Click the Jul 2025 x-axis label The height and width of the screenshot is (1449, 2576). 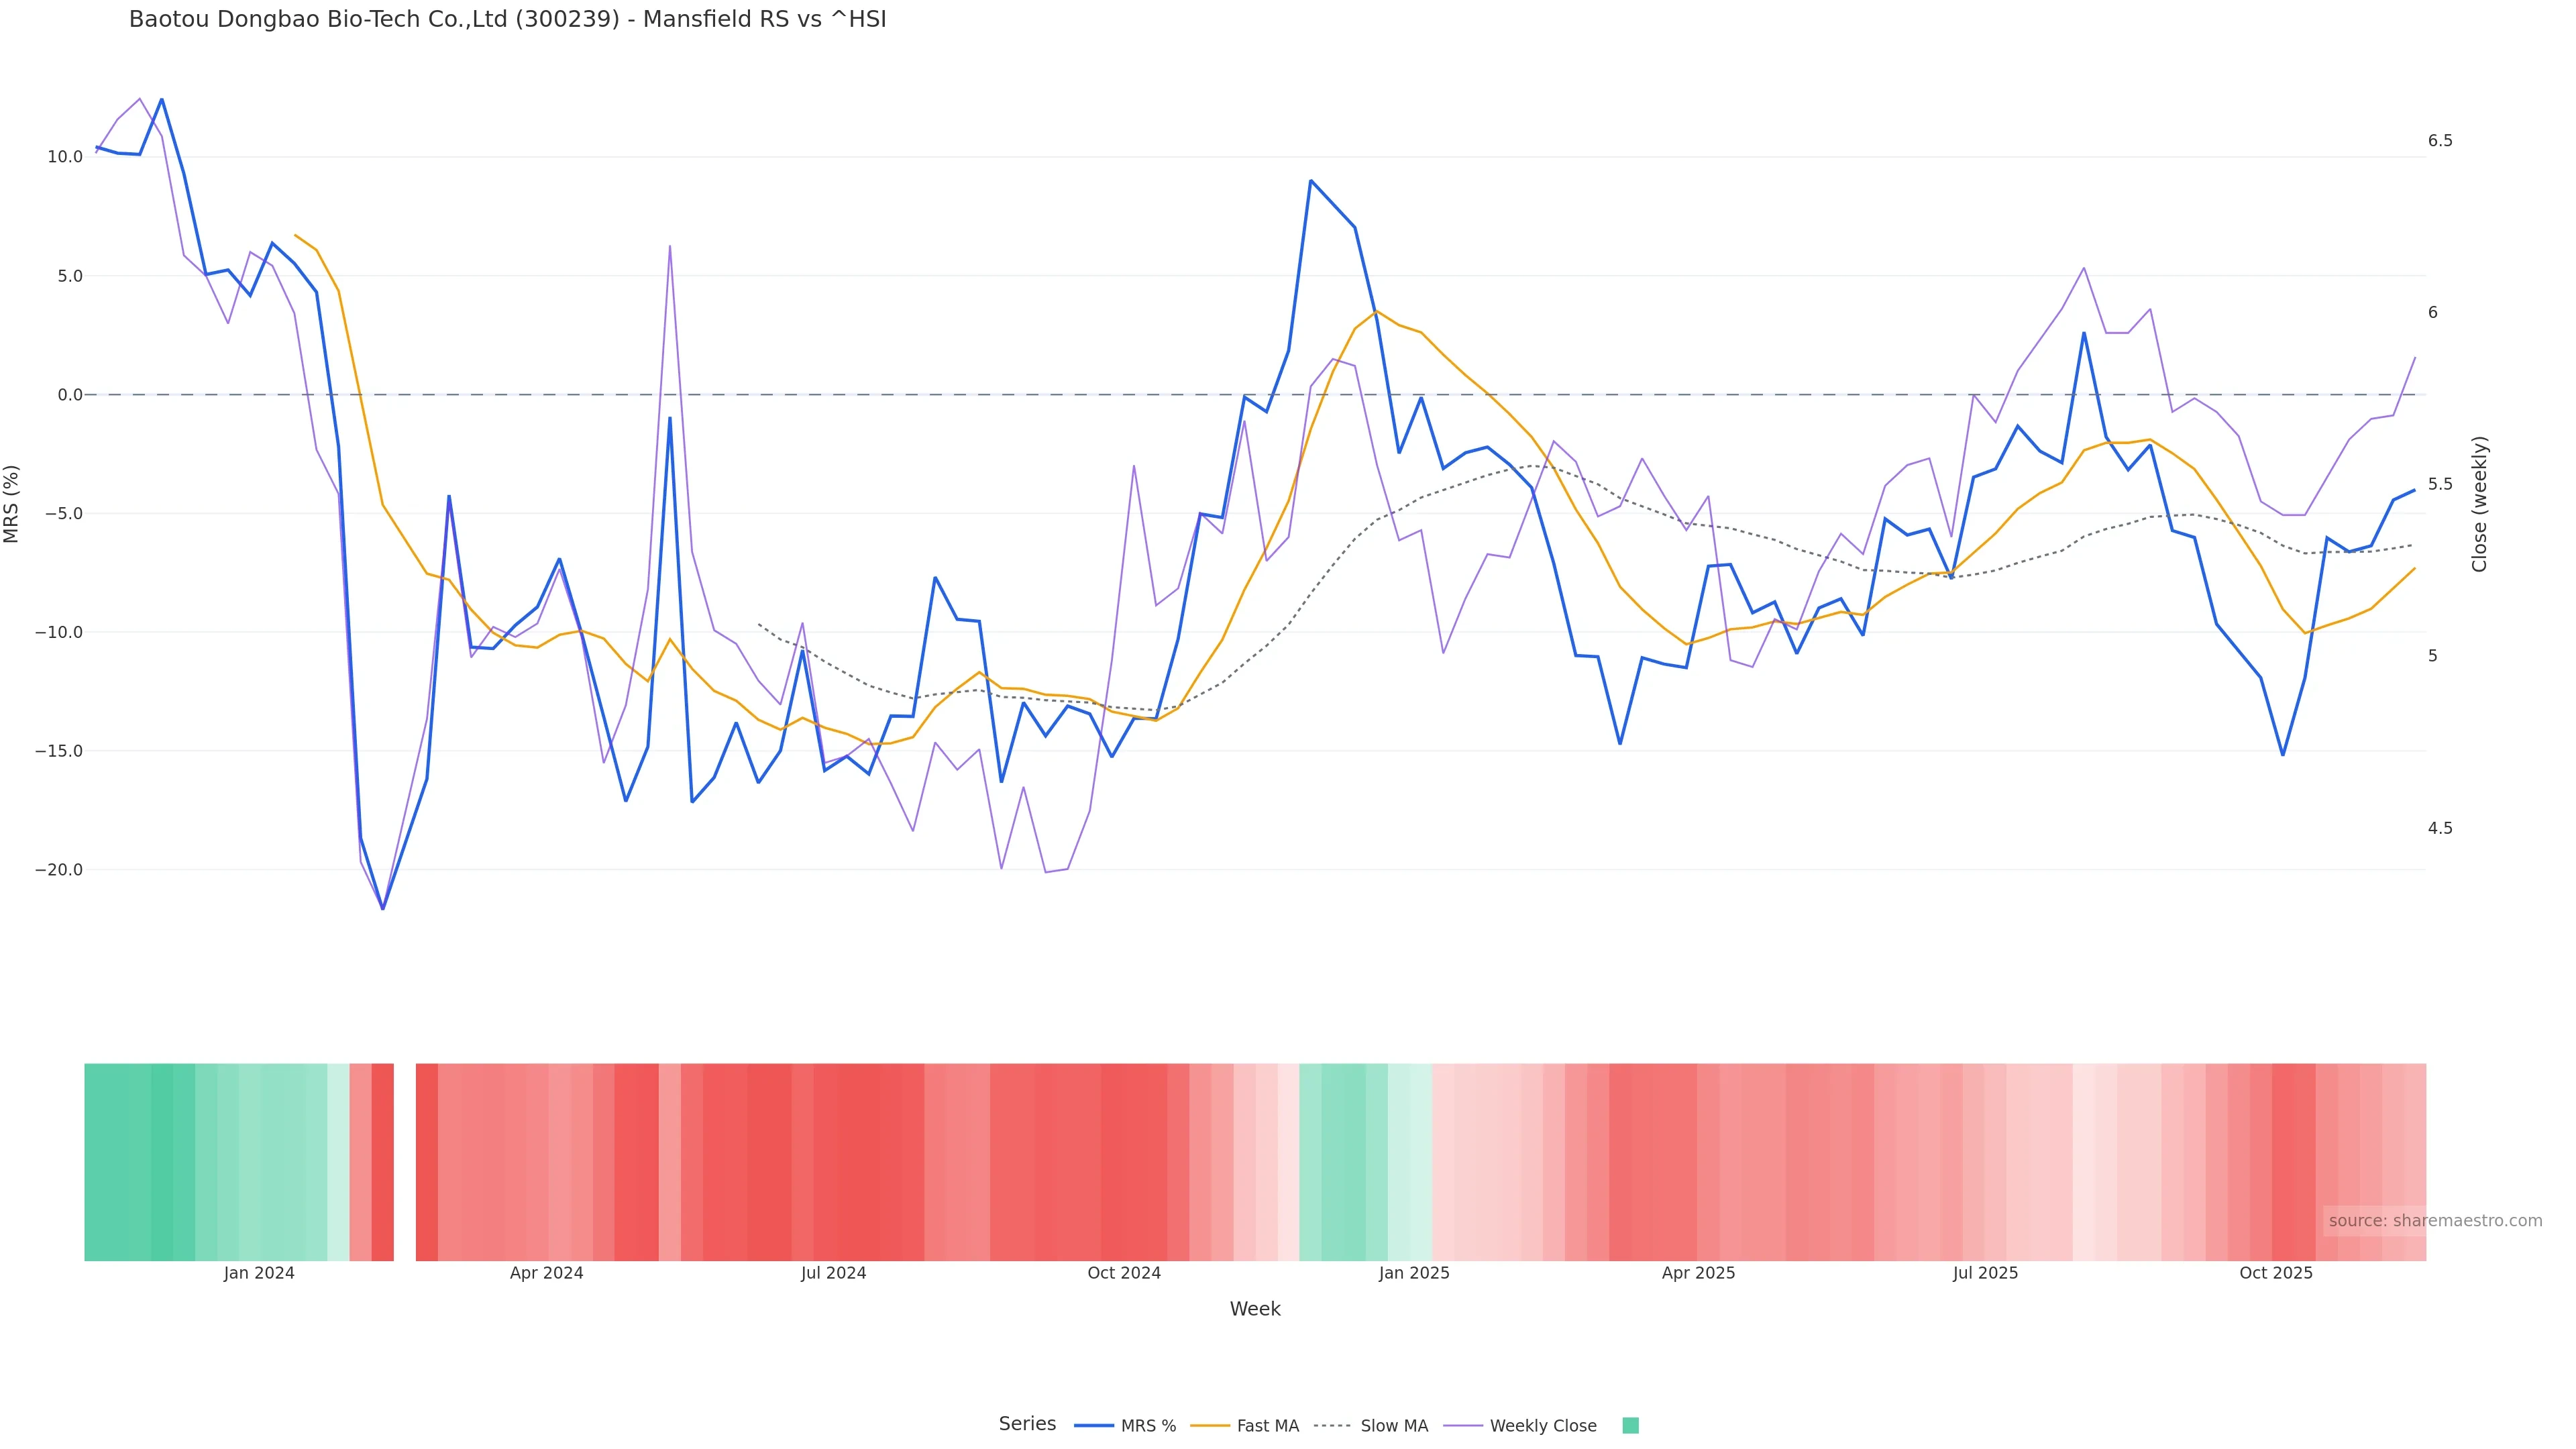pyautogui.click(x=1985, y=1273)
